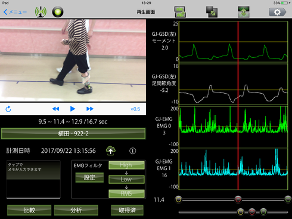The width and height of the screenshot is (292, 219).
Task: Tap the gait video frame
Action: coord(73,60)
